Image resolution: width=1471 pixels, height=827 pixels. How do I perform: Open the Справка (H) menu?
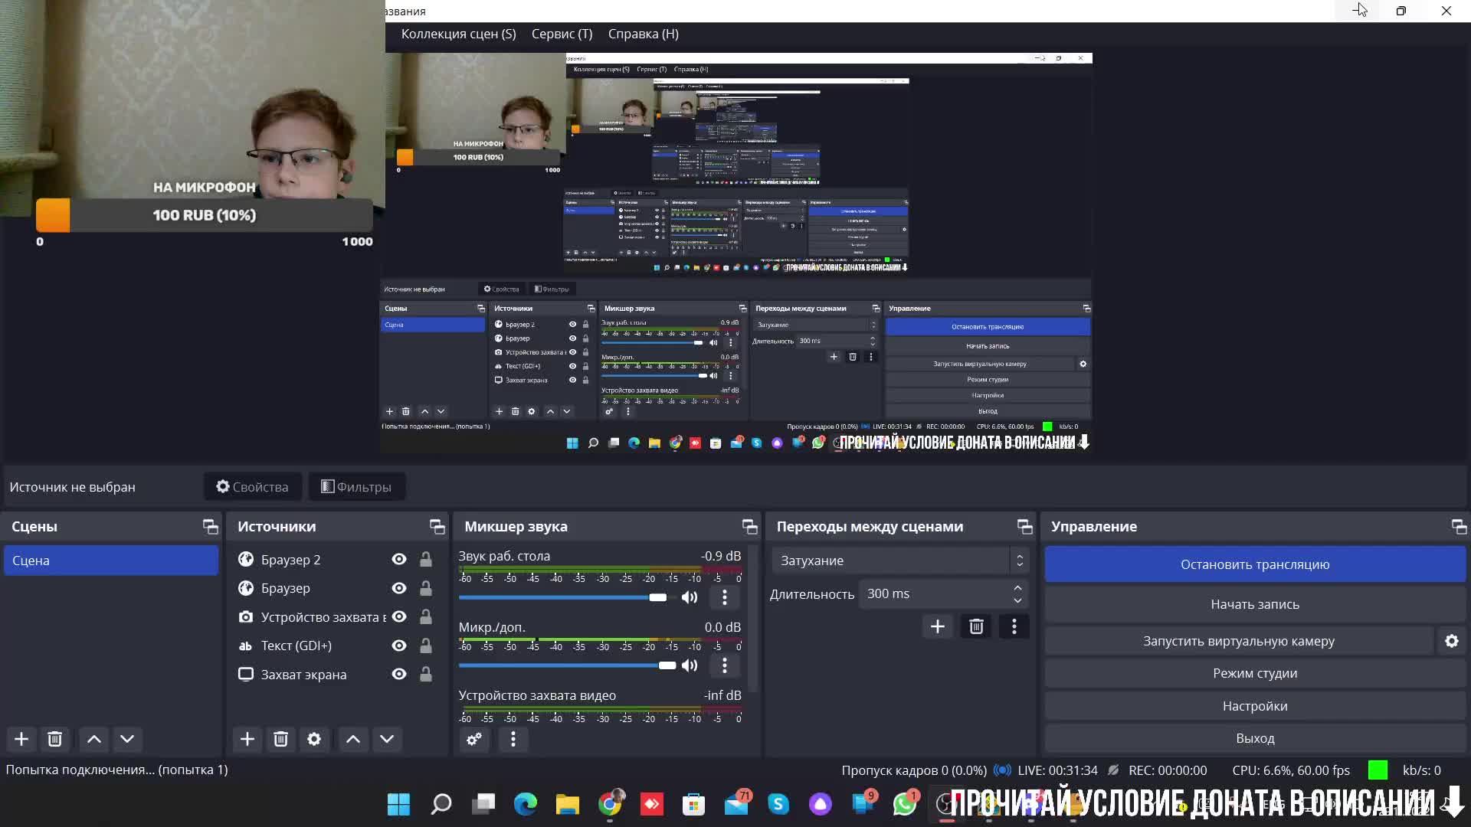[643, 34]
